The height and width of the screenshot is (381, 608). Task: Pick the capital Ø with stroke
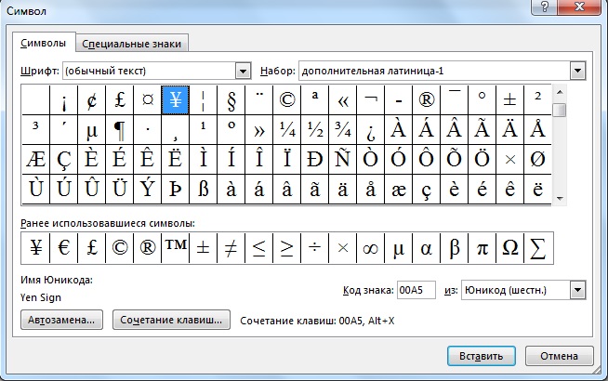click(x=538, y=159)
